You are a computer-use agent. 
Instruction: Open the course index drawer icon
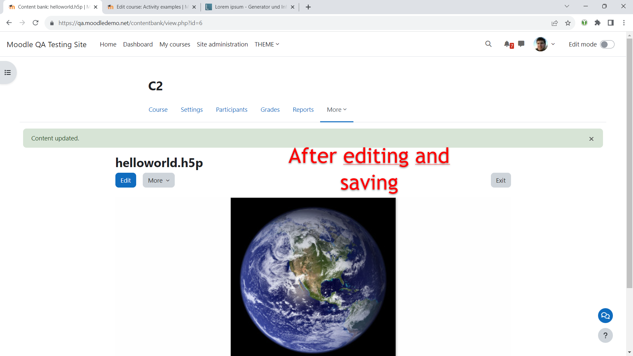point(8,73)
